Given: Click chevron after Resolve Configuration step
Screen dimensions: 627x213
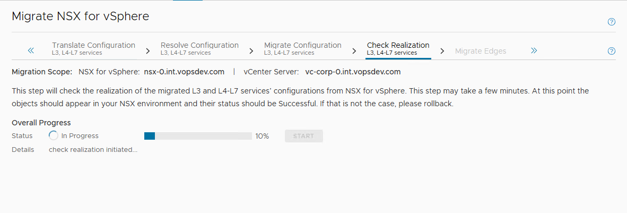Looking at the screenshot, I should 251,51.
